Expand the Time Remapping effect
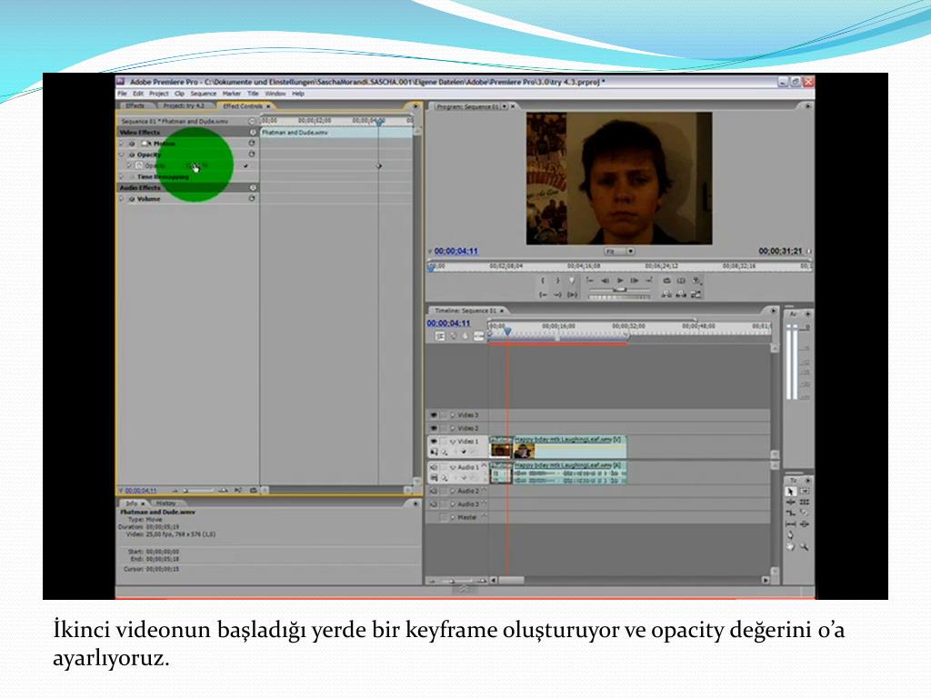 122,177
